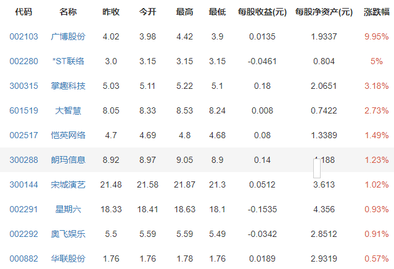This screenshot has width=394, height=269.
Task: Click today's open value 18.41
Action: (148, 209)
